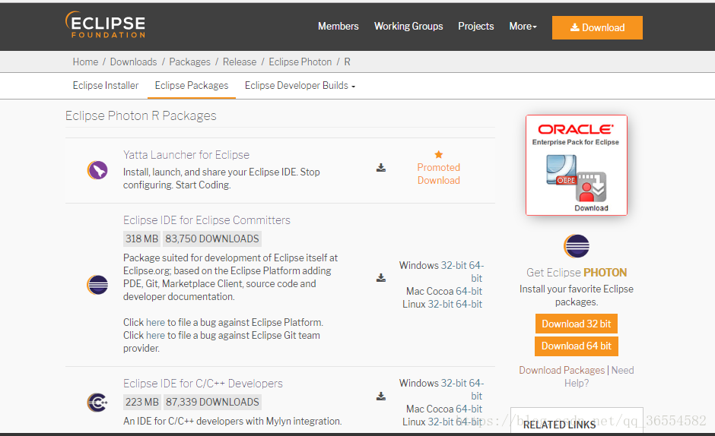Click the 318 MB size label

click(x=141, y=239)
